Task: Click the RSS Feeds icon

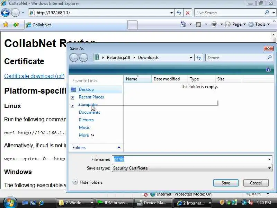Action: coord(198,24)
